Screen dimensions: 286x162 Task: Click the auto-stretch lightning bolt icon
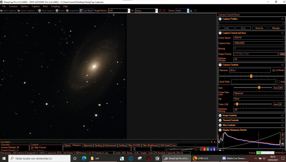pos(283,135)
